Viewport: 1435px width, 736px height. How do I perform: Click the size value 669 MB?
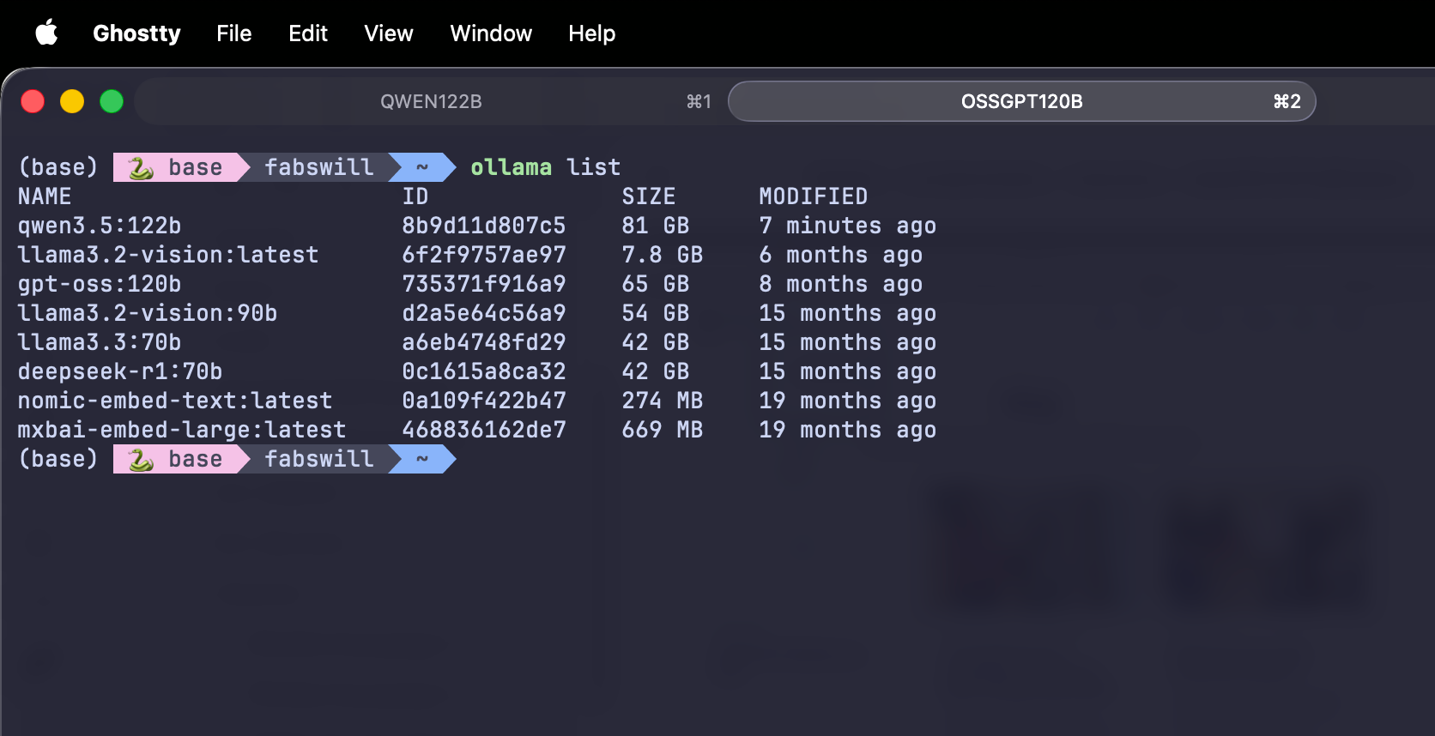(x=663, y=430)
